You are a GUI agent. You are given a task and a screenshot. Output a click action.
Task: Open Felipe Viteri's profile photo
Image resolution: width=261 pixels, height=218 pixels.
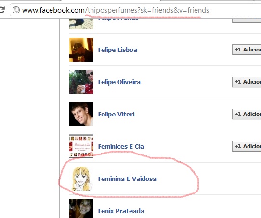(81, 114)
